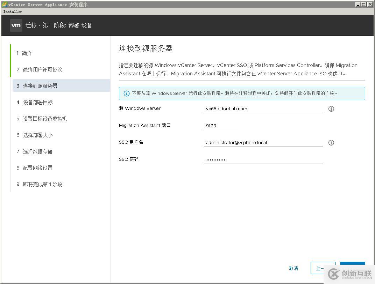Click the SSO username input field
Viewport: 375px width, 284px height.
pyautogui.click(x=263, y=143)
